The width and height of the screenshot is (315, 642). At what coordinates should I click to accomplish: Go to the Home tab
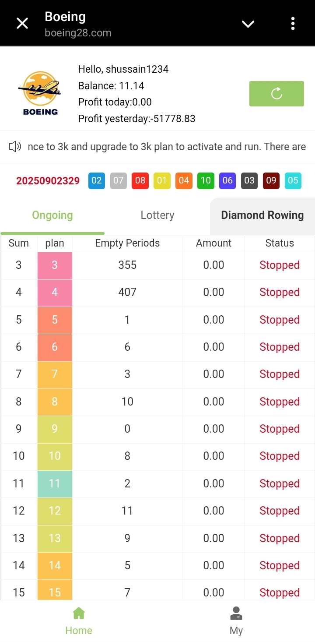pyautogui.click(x=79, y=621)
